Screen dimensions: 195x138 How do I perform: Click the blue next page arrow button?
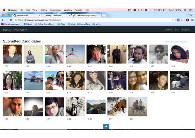click(106, 126)
